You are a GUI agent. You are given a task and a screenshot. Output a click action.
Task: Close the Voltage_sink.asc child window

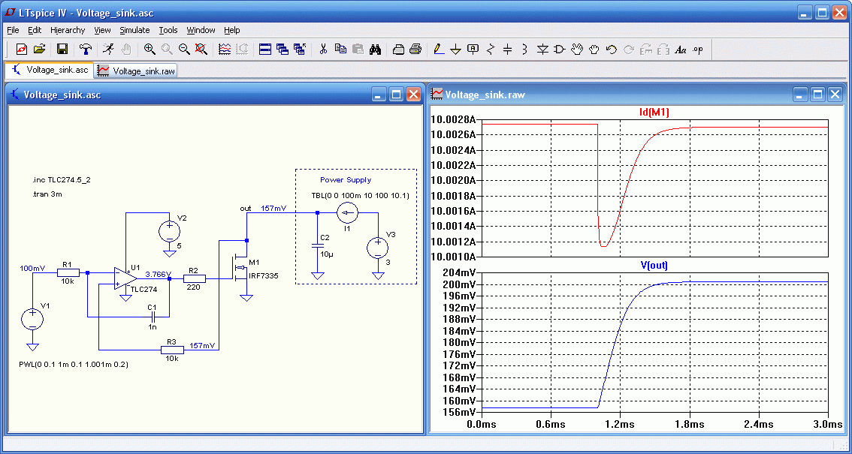click(x=413, y=95)
